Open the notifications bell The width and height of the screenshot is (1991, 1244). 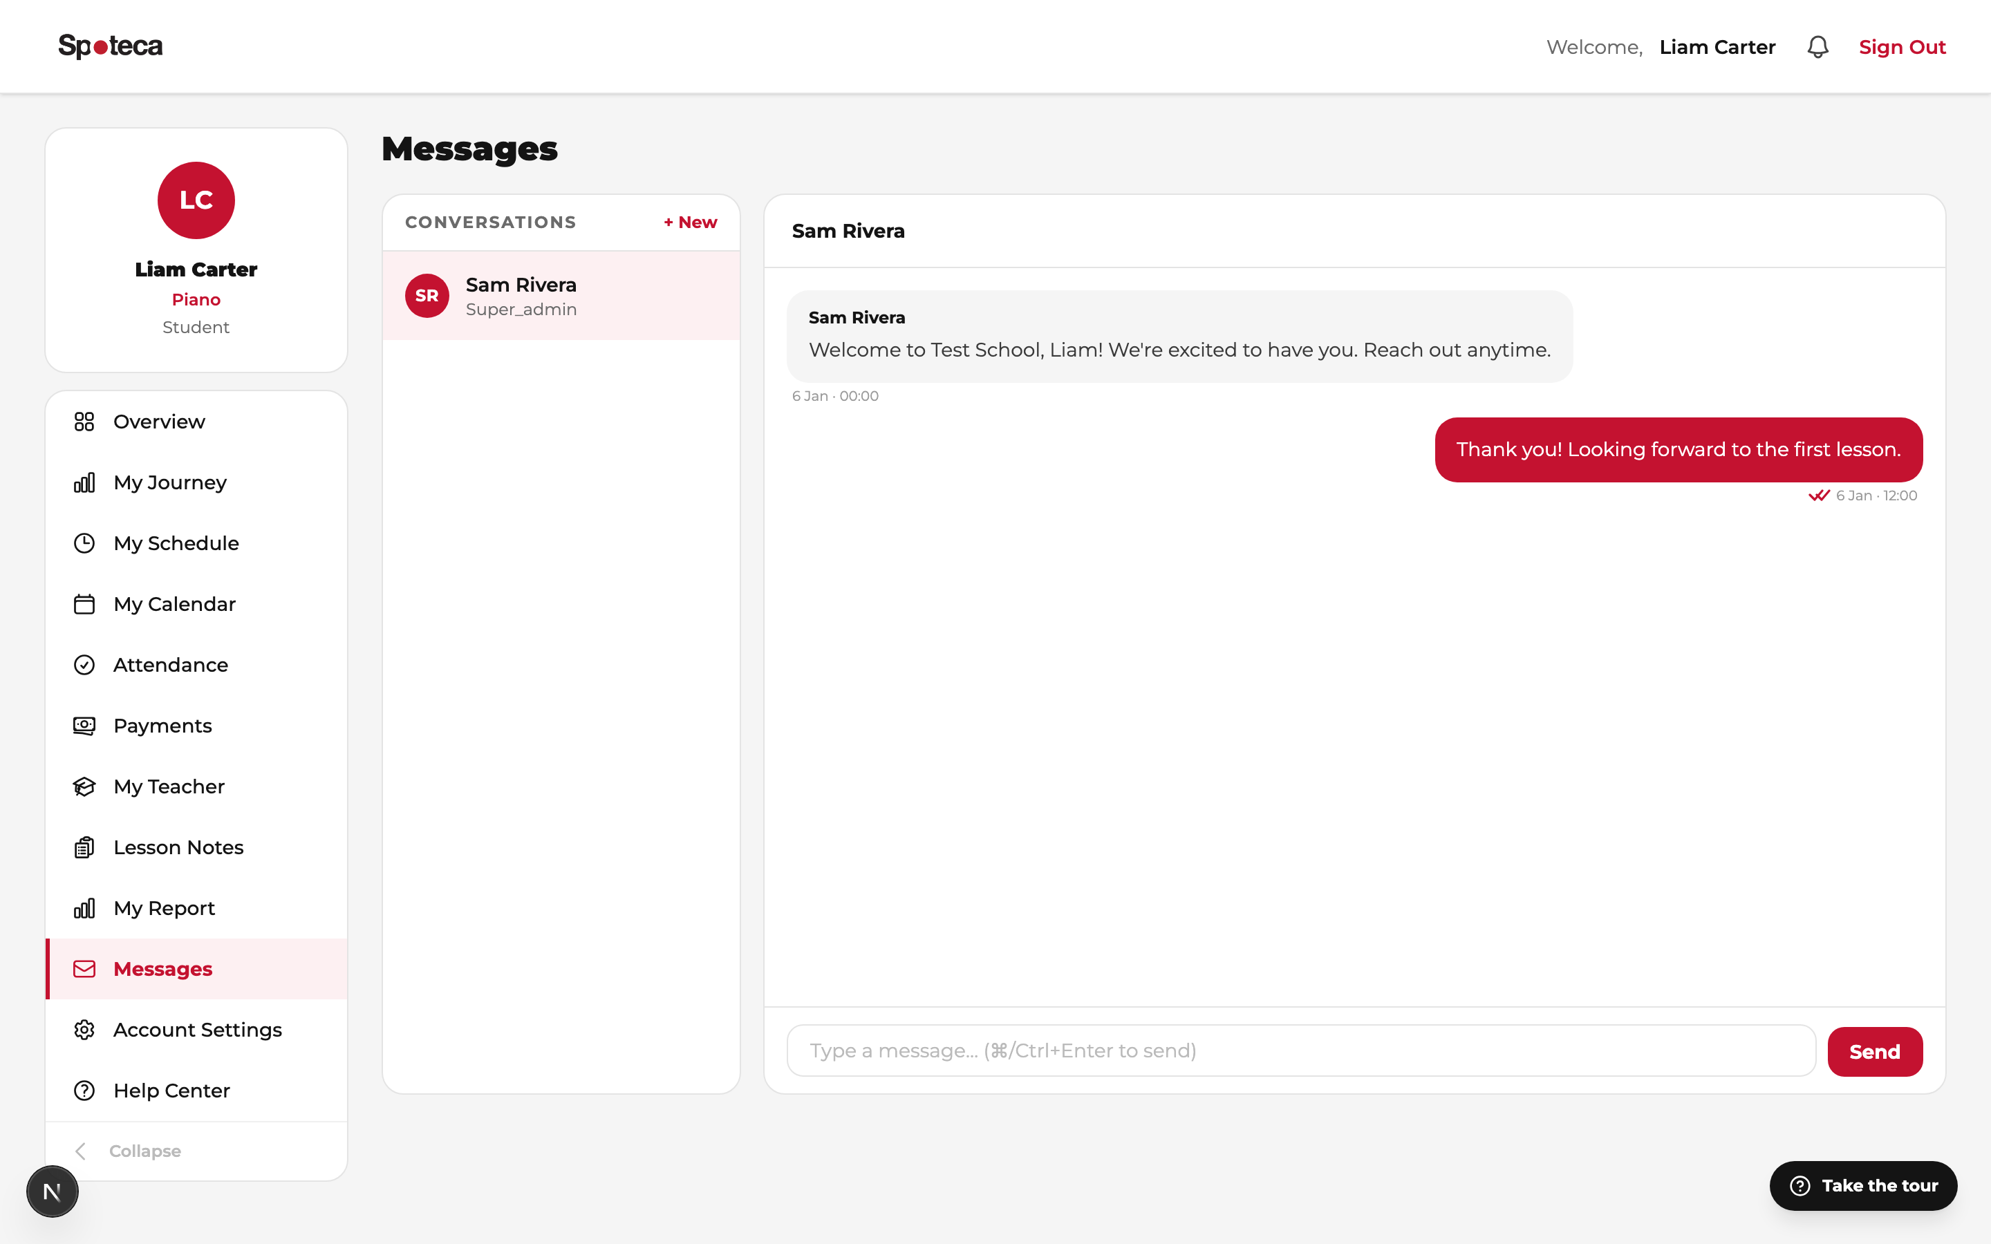click(x=1817, y=47)
